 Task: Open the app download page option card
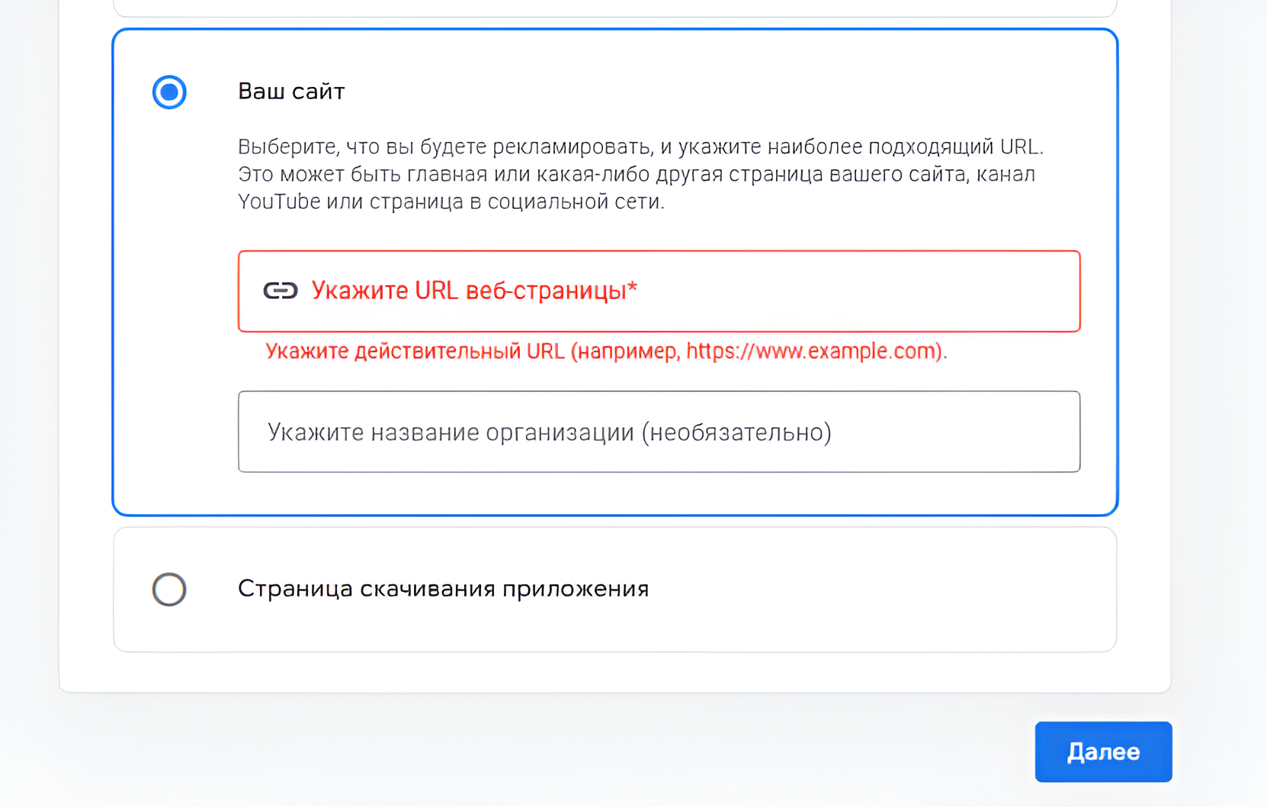click(x=615, y=589)
